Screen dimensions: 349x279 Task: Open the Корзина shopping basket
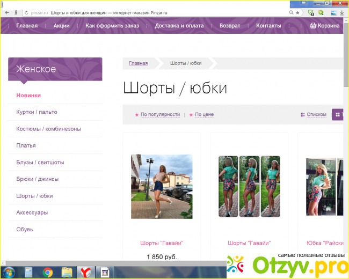point(325,25)
